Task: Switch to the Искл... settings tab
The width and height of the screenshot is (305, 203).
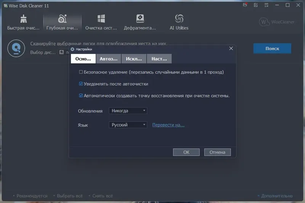Action: [134, 59]
